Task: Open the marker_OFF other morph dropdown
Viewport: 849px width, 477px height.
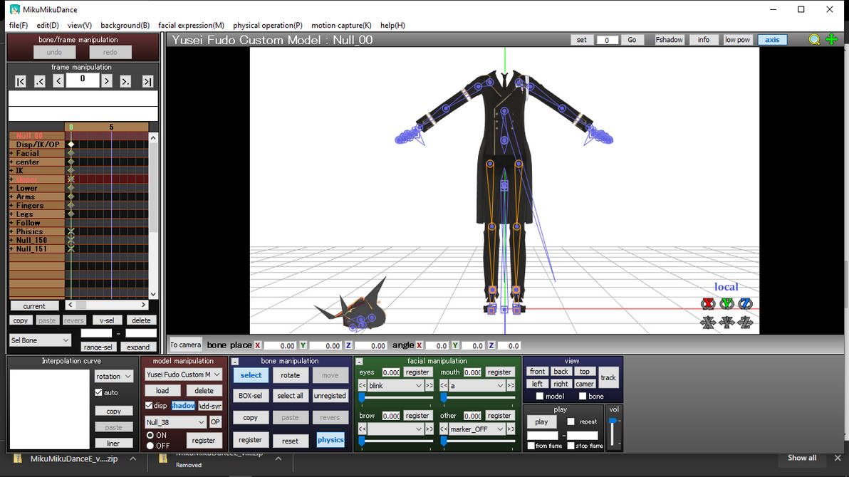Action: coord(477,429)
